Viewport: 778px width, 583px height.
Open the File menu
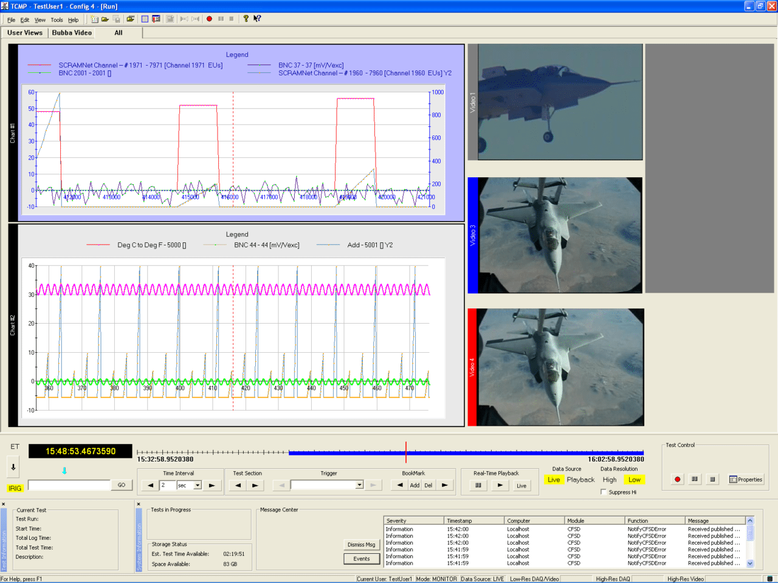[11, 20]
